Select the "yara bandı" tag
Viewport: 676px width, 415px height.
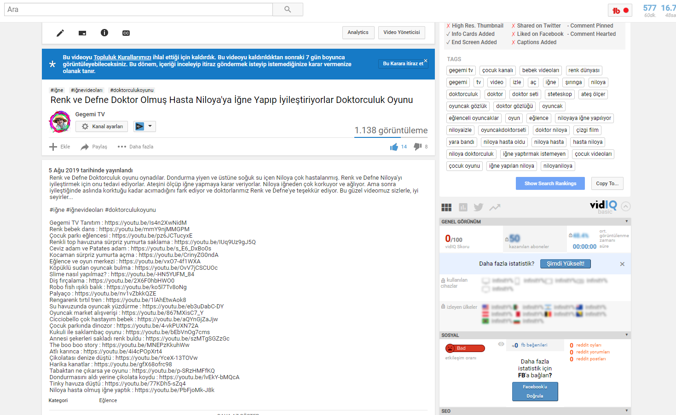[x=462, y=142]
